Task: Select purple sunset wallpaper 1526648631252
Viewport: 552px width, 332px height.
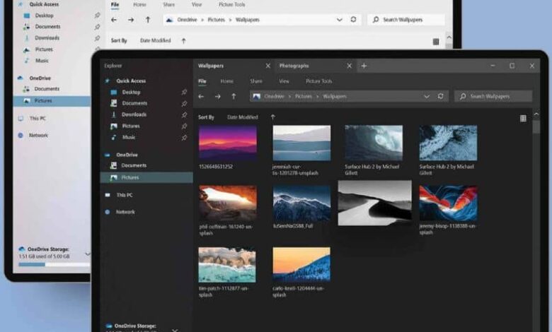Action: click(228, 143)
